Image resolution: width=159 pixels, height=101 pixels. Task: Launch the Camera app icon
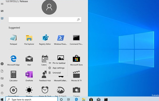click(76, 90)
